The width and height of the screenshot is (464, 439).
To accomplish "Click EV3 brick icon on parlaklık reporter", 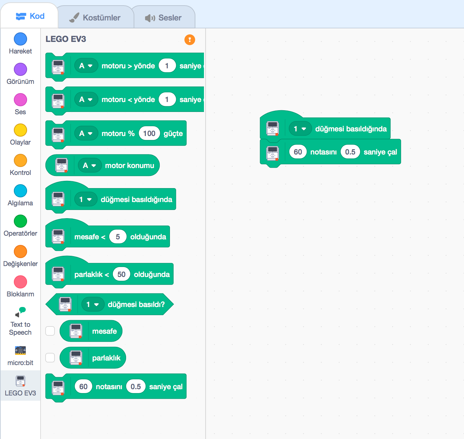I will pos(76,358).
